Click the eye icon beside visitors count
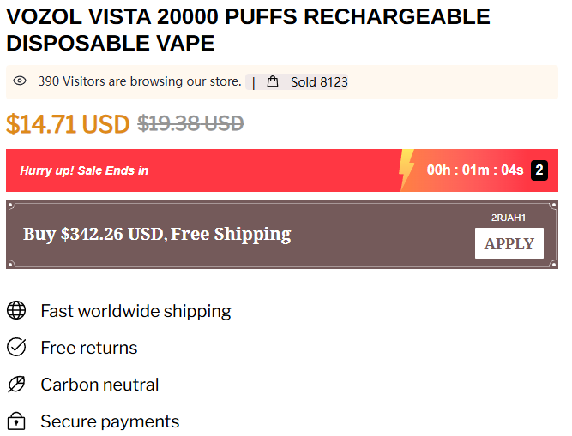The width and height of the screenshot is (572, 436). (20, 81)
